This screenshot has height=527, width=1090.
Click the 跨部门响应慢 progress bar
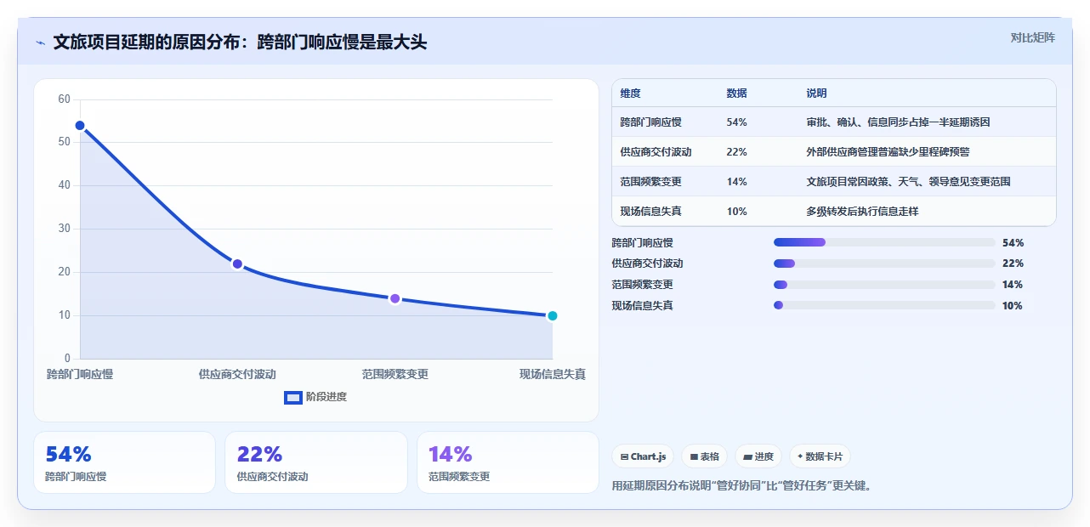tap(884, 242)
